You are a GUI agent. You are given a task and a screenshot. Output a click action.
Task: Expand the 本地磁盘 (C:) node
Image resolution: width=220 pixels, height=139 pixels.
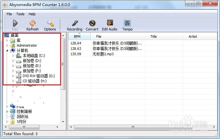click(x=13, y=56)
